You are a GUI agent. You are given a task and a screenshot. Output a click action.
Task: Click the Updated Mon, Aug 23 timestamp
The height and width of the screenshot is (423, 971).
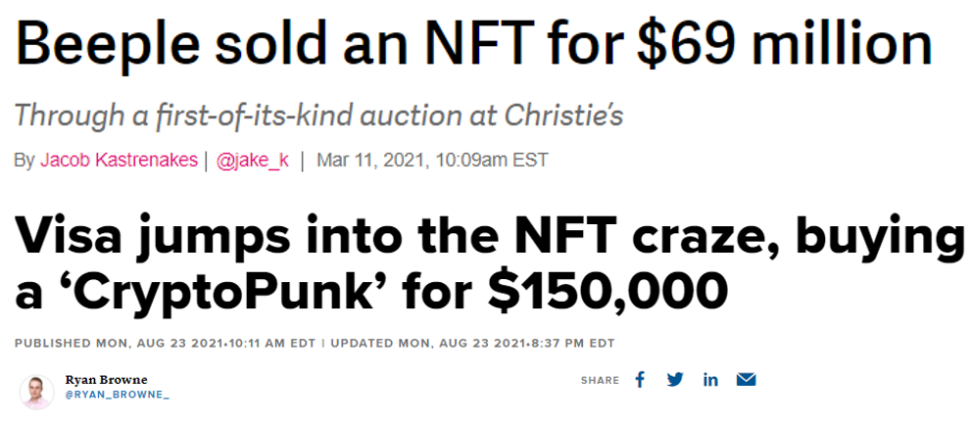pyautogui.click(x=472, y=344)
